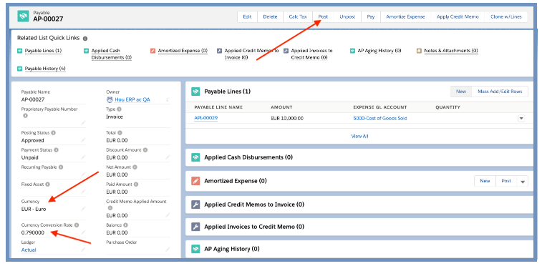Open row actions dropdown for APL-00029

pos(521,118)
